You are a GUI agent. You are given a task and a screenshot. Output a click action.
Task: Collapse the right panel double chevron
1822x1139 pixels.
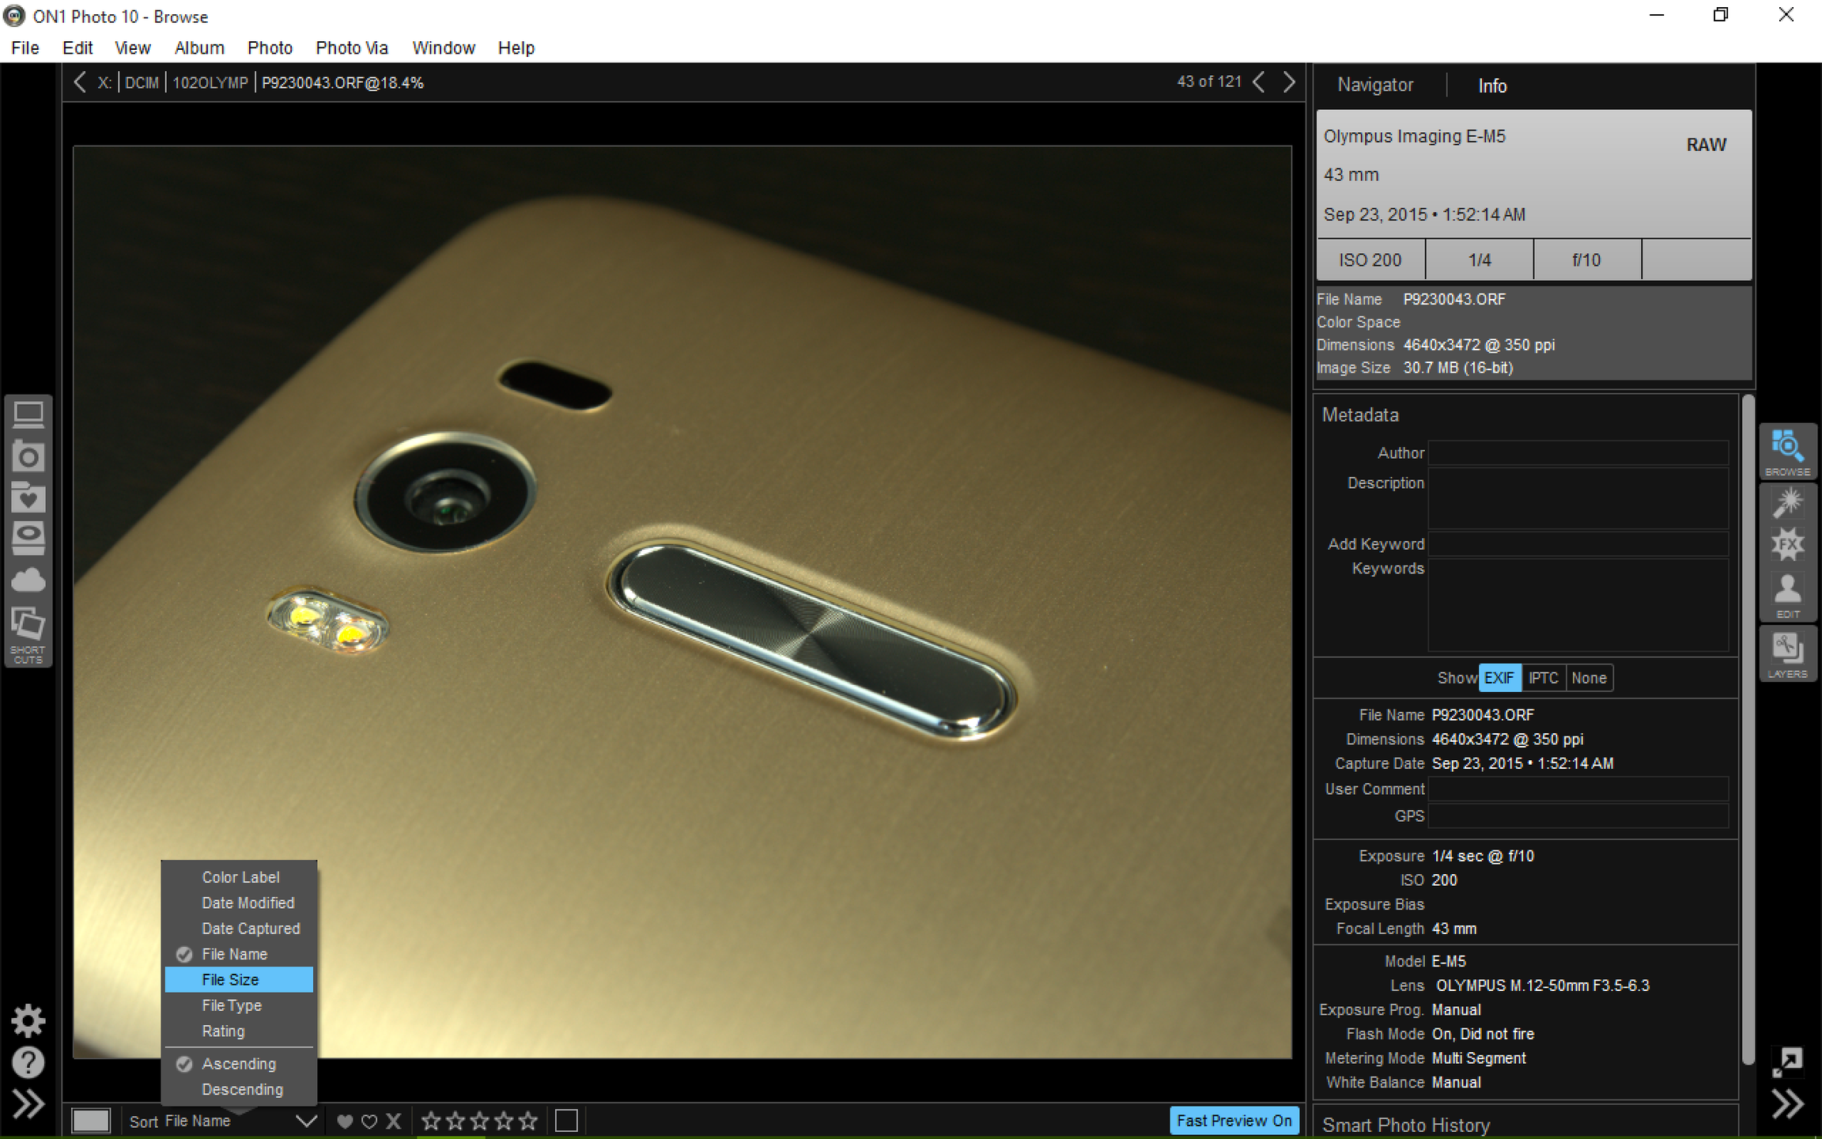point(1787,1104)
